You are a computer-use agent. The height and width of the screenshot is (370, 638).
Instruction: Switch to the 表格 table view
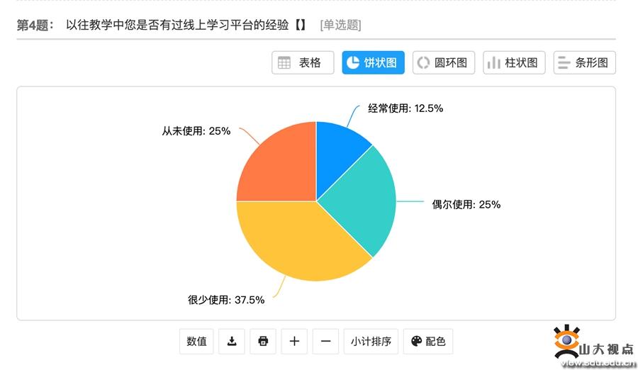[x=303, y=62]
